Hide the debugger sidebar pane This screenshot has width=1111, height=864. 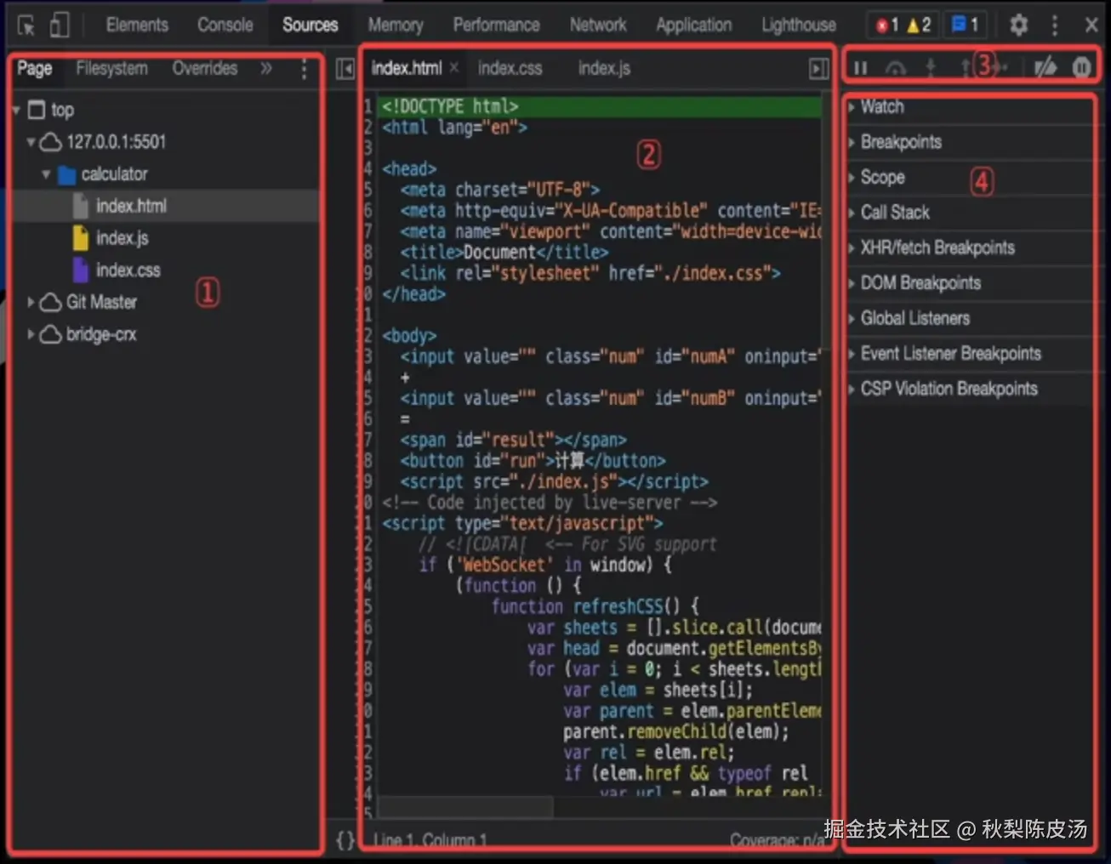818,68
